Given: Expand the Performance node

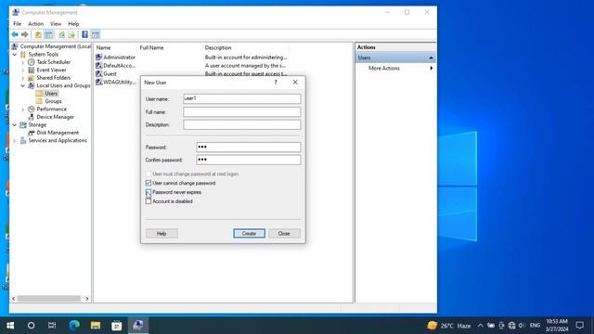Looking at the screenshot, I should tap(22, 109).
